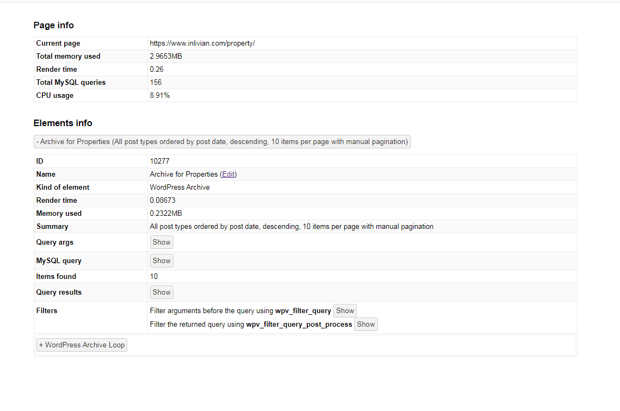Click the current page URL text
This screenshot has width=620, height=411.
pyautogui.click(x=202, y=43)
